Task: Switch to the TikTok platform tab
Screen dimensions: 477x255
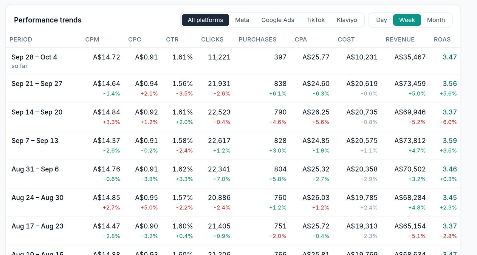Action: pos(315,20)
